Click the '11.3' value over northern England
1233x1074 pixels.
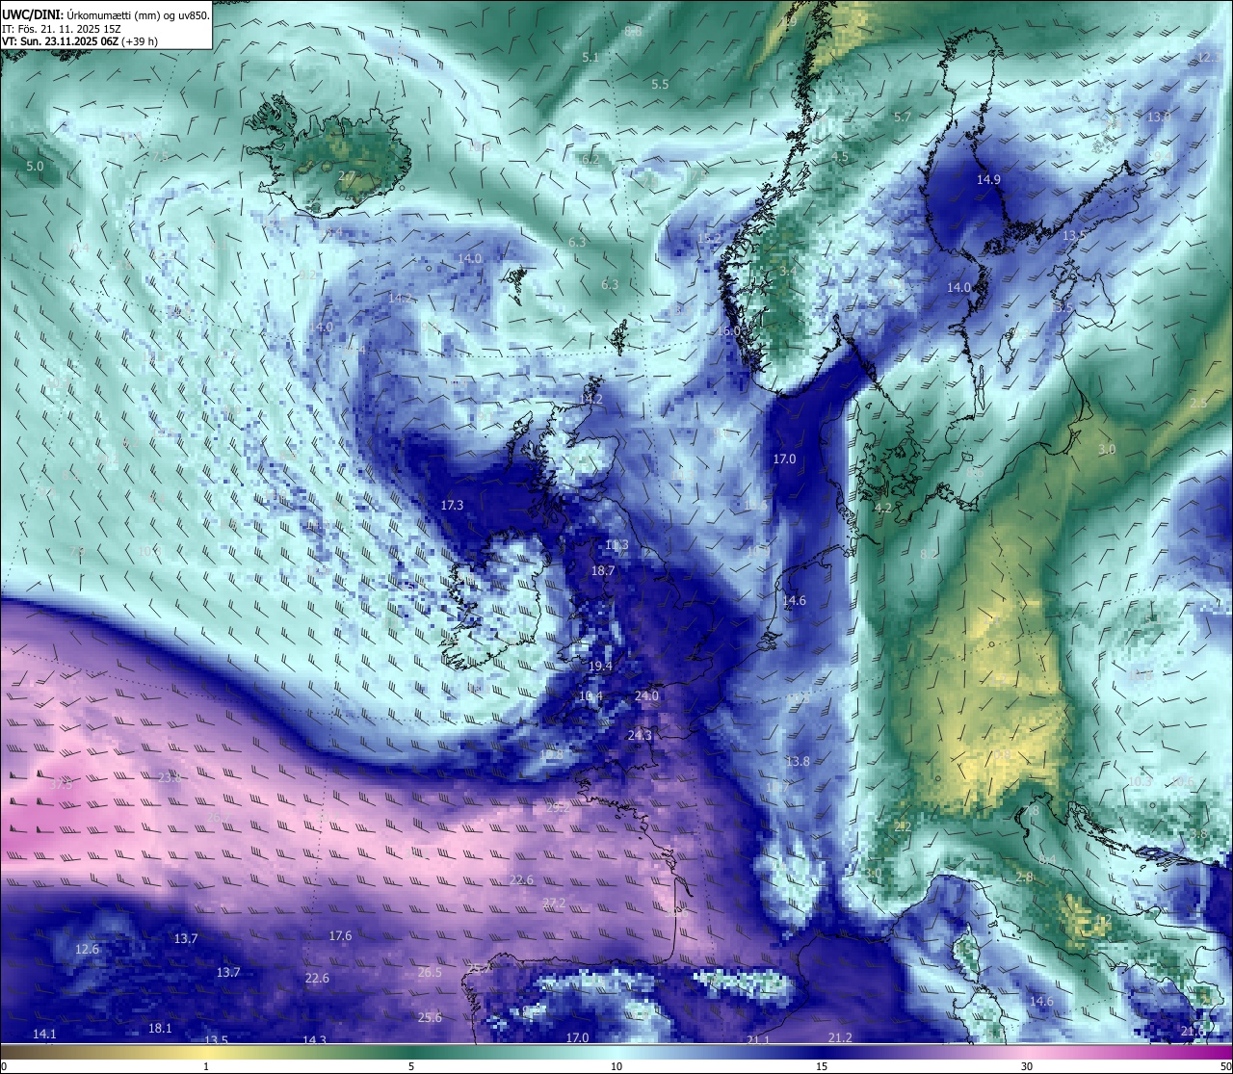pos(616,545)
